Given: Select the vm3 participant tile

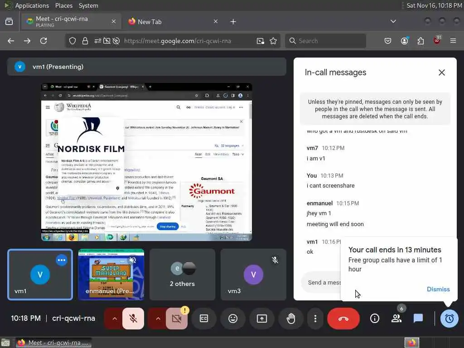Looking at the screenshot, I should tap(253, 274).
